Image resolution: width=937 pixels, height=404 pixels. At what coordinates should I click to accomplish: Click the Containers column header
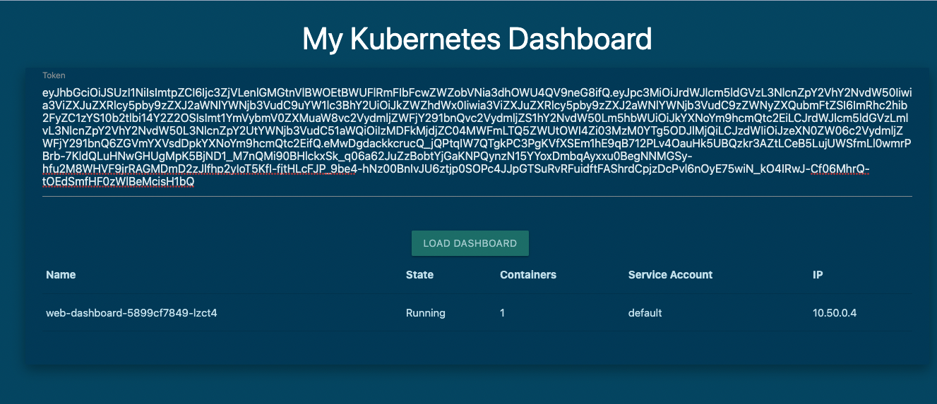528,274
